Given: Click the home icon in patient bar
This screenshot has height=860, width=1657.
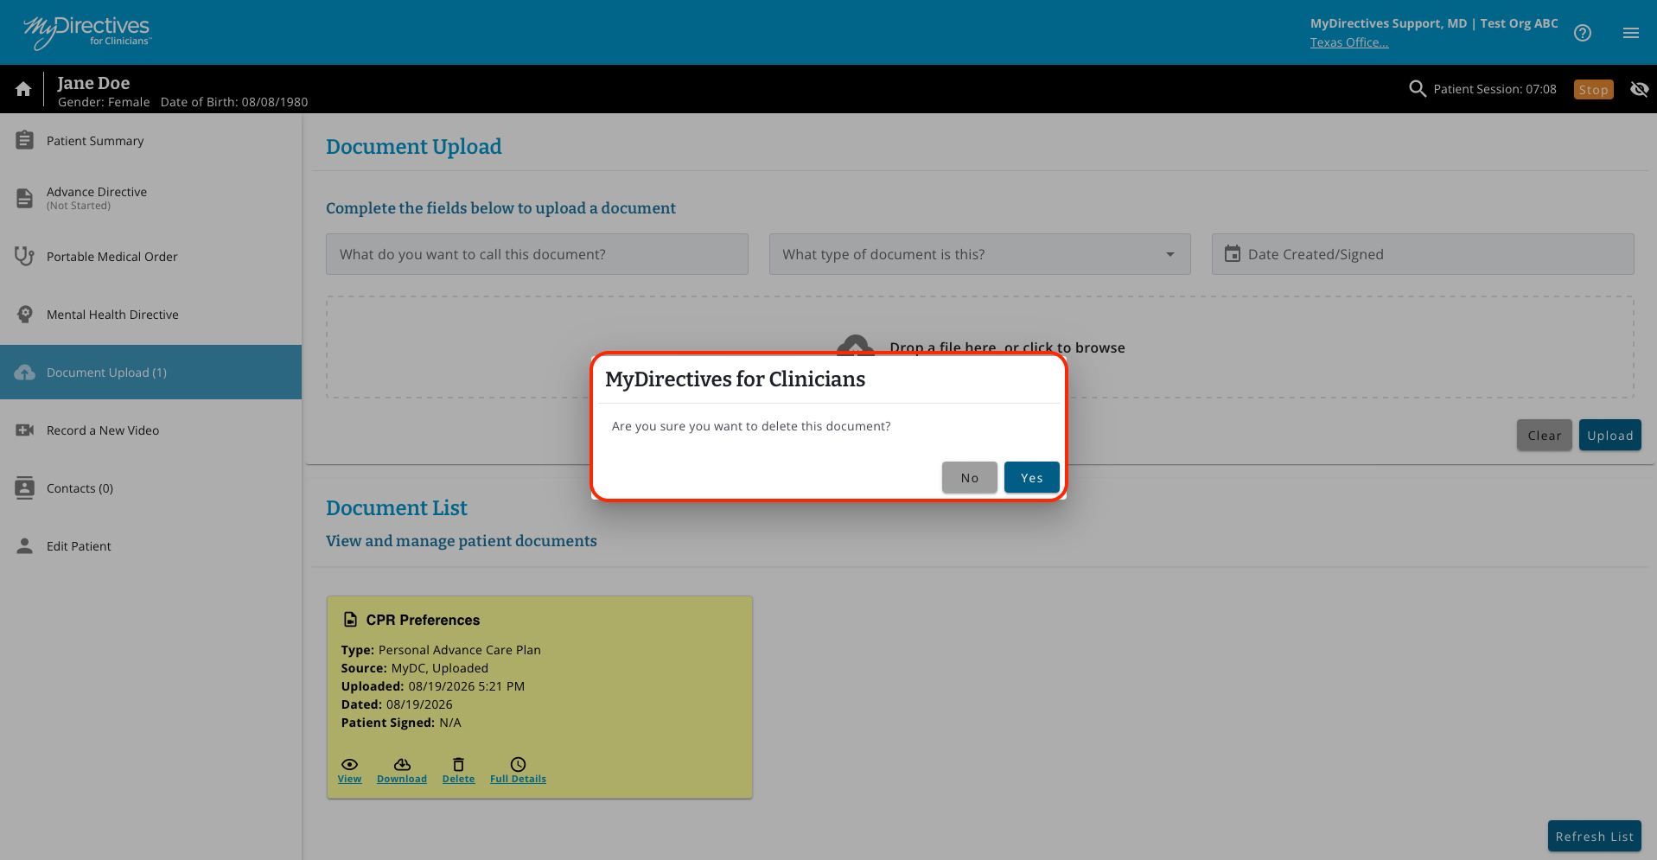Looking at the screenshot, I should click(23, 89).
